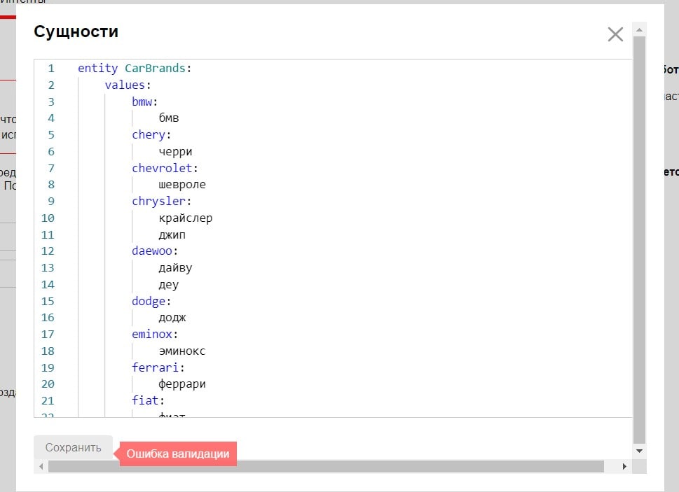Click the horizontal scrollbar thumb
The image size is (679, 492).
pyautogui.click(x=326, y=467)
